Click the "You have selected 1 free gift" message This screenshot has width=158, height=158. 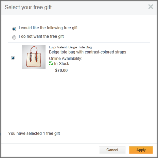coord(34,133)
